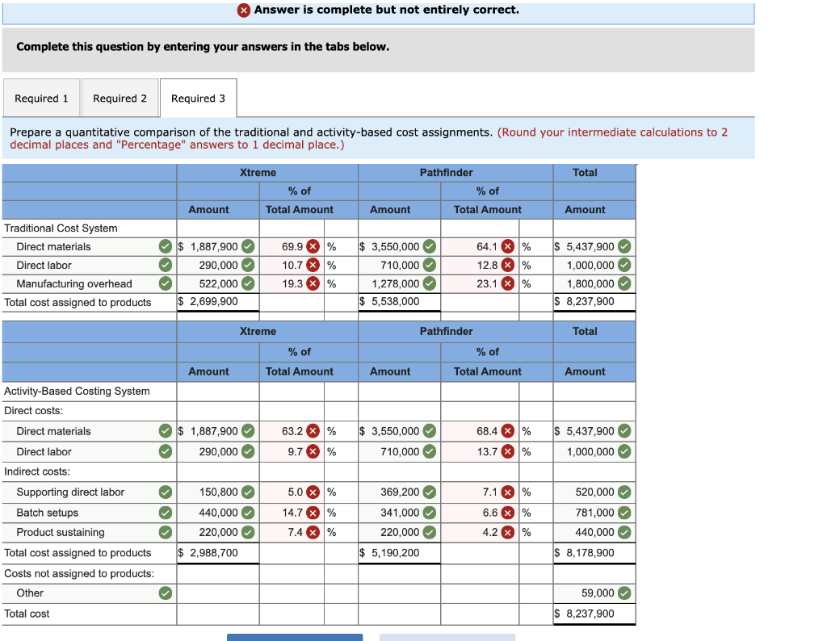
Task: Edit the Xtreme 69.9 percentage field
Action: tap(292, 246)
